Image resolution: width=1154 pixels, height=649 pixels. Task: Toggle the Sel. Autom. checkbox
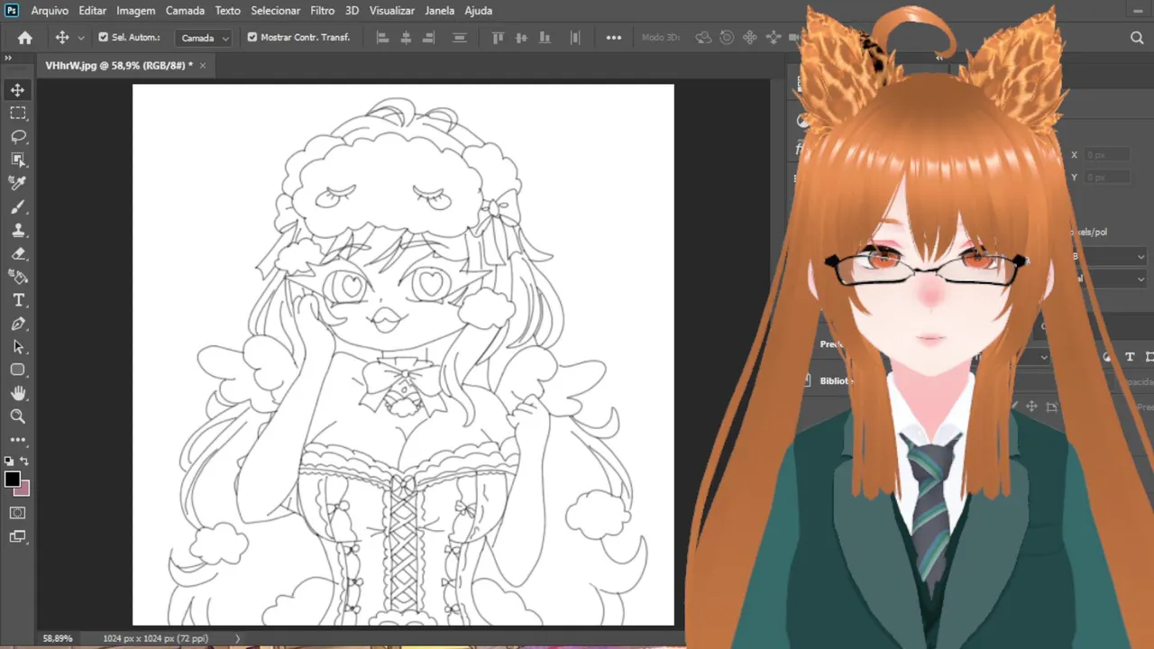click(103, 38)
